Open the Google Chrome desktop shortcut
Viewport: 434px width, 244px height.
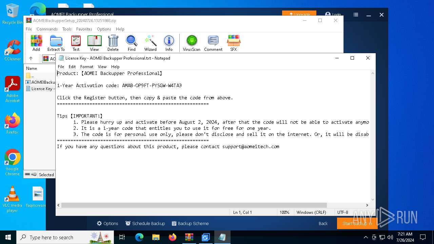click(x=12, y=163)
